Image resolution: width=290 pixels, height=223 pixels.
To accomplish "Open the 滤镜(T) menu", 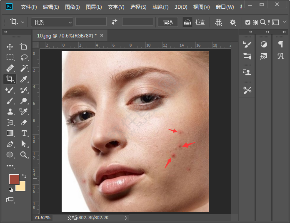I will point(160,7).
